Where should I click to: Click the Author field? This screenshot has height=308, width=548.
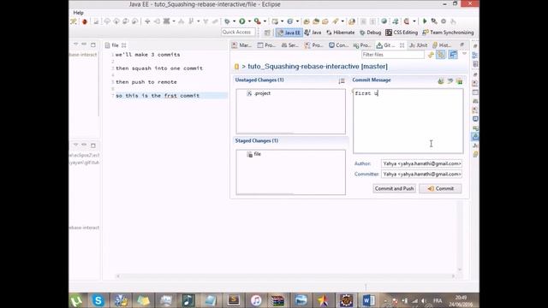click(421, 163)
